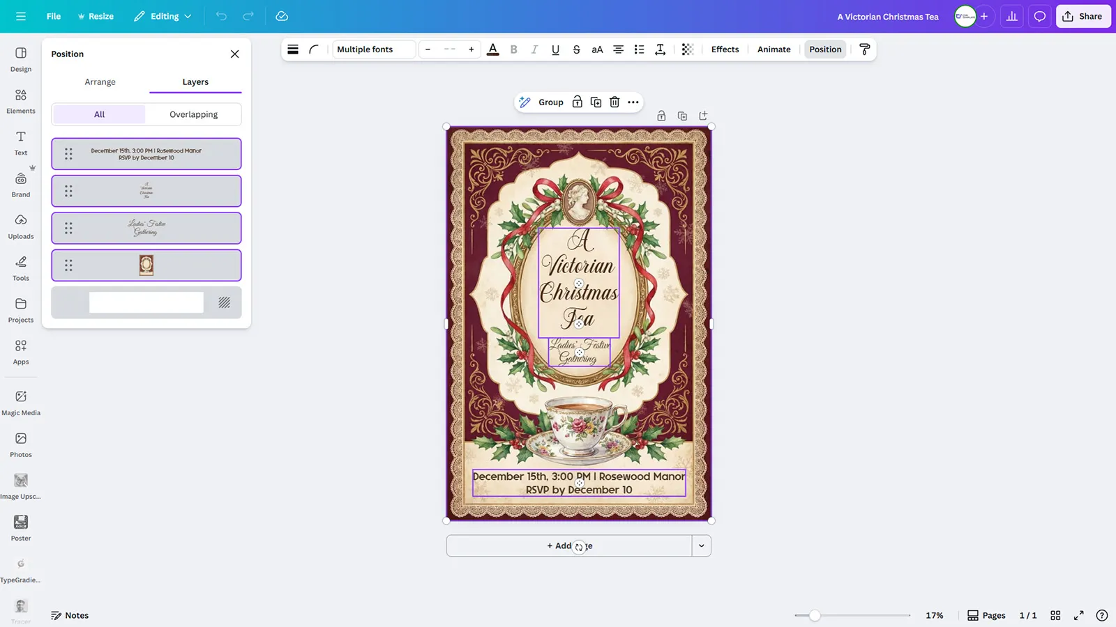
Task: Open the comments speech bubble icon
Action: pyautogui.click(x=1039, y=16)
